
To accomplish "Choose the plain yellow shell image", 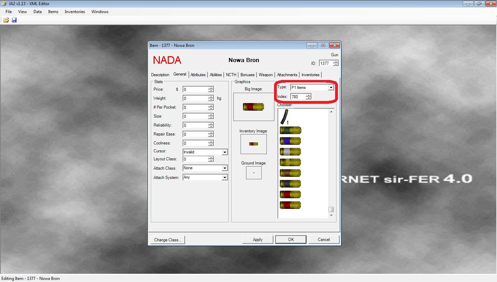I will (x=290, y=162).
